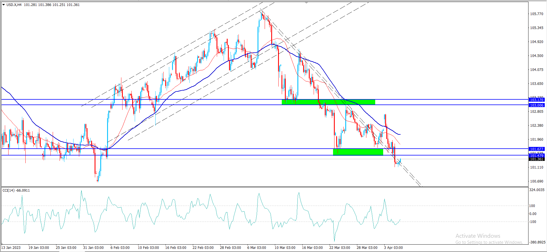Viewport: 547px width, 252px height.
Task: Click the USD.X,H4 symbol title
Action: point(14,5)
